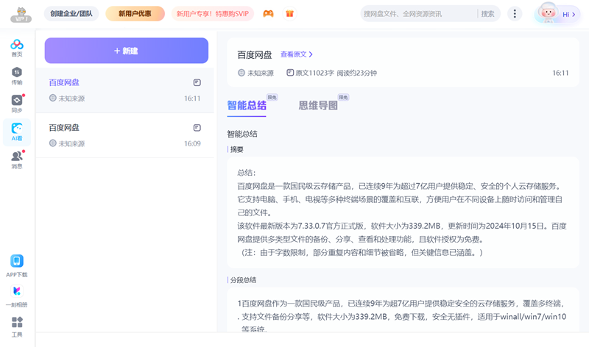Image resolution: width=589 pixels, height=347 pixels.
Task: Click the document icon beside 原文11023字
Action: tap(290, 72)
